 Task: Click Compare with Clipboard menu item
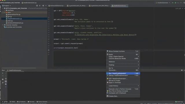(123, 93)
